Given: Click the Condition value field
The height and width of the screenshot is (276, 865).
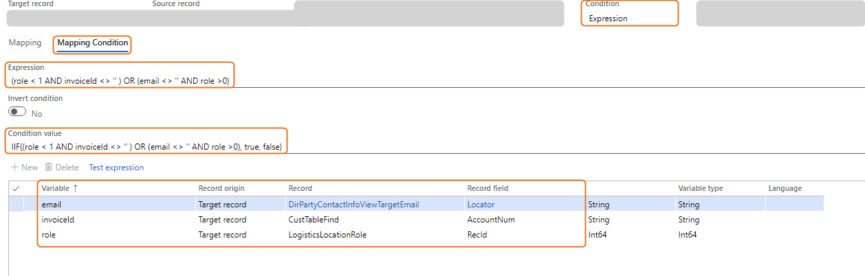Looking at the screenshot, I should click(x=146, y=147).
